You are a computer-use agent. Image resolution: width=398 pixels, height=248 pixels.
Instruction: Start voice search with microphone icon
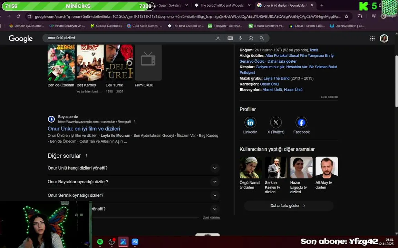(x=240, y=38)
